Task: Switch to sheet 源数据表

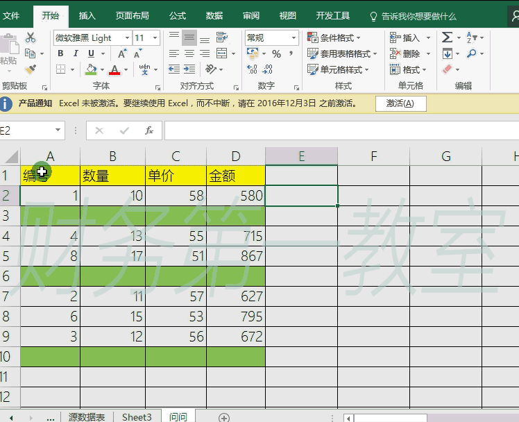Action: point(87,416)
